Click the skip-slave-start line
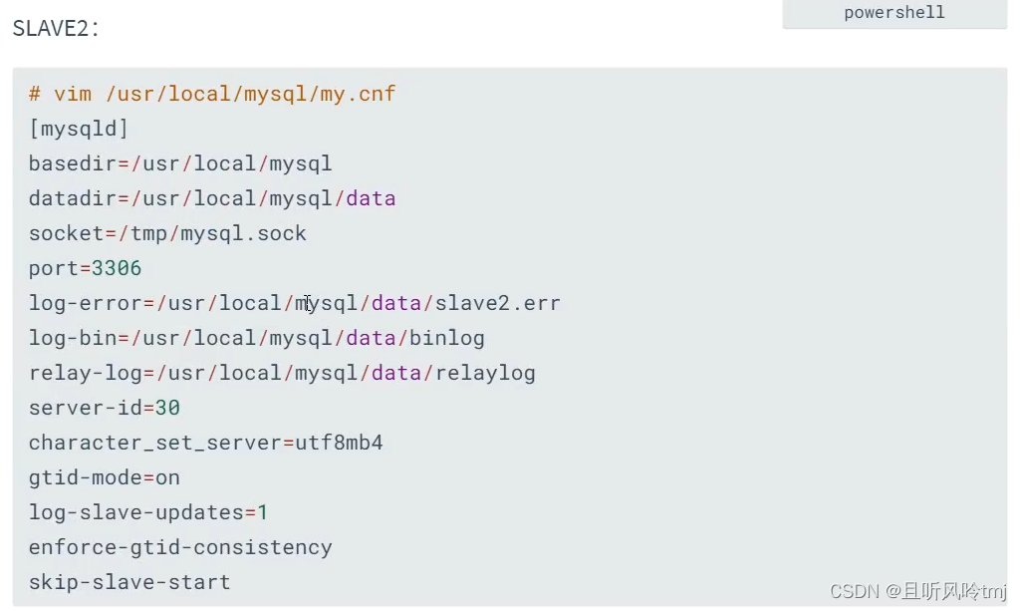Screen dimensions: 1021x611 tap(129, 582)
